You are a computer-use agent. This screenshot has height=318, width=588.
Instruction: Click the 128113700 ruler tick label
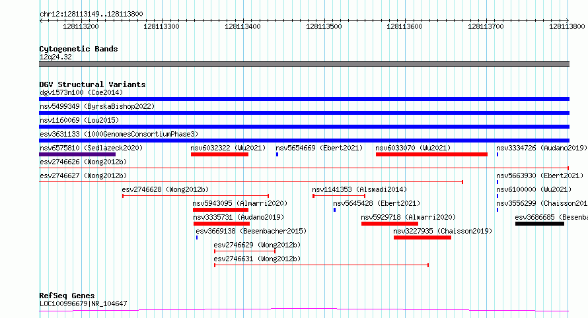[486, 26]
